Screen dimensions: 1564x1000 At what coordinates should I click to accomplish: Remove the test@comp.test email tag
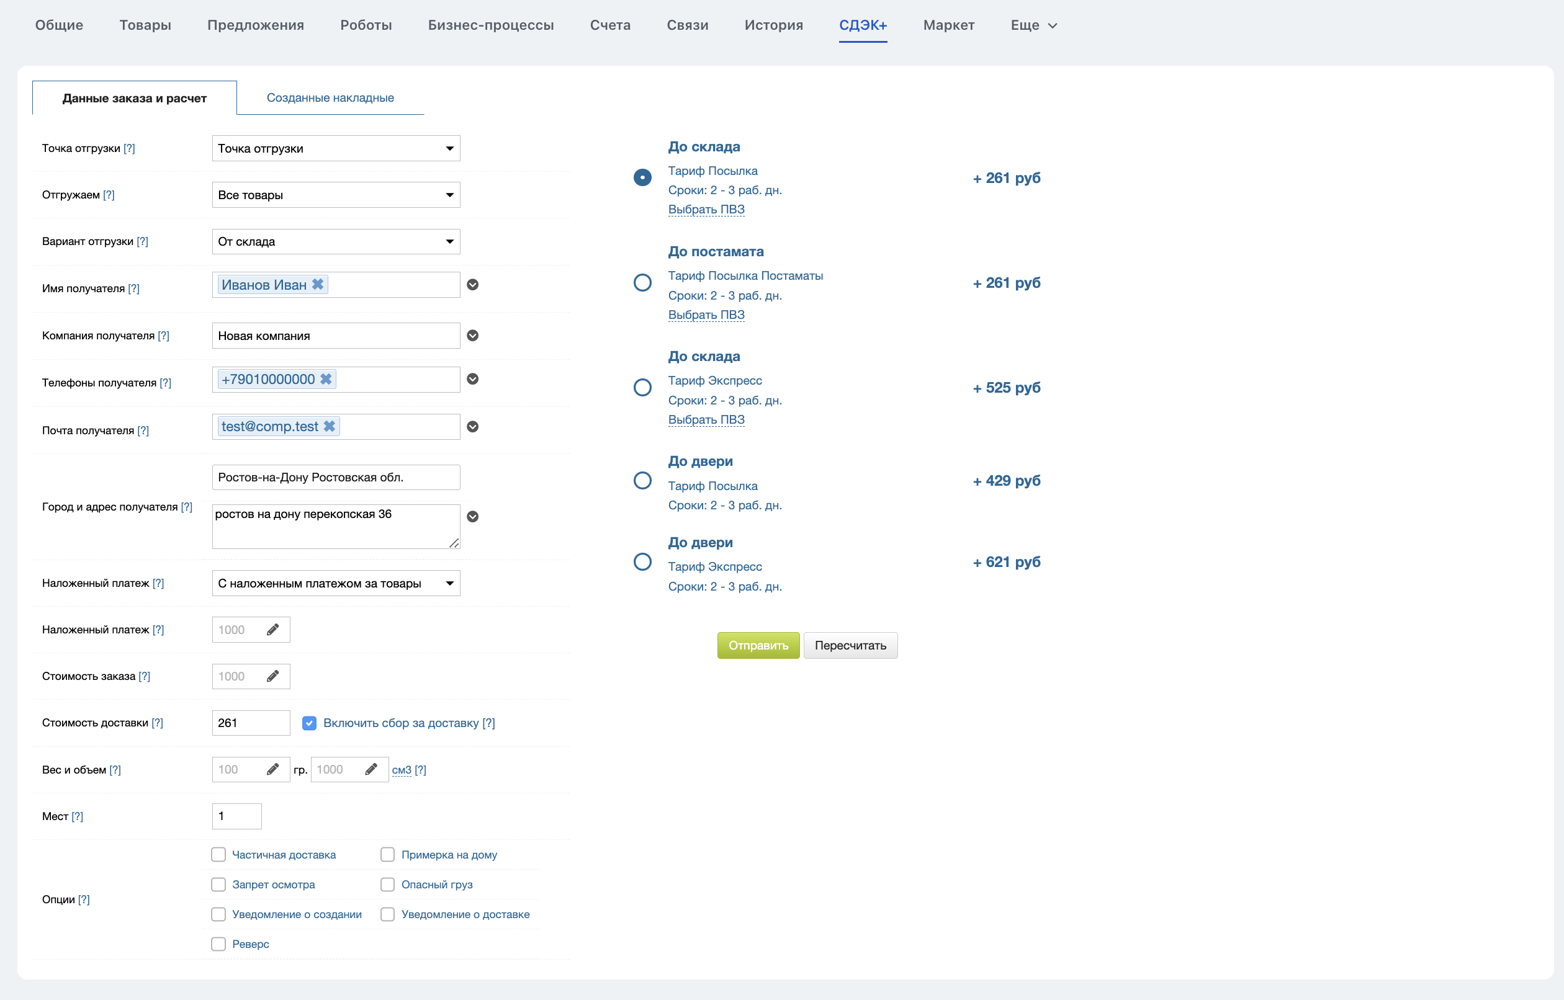click(x=330, y=427)
